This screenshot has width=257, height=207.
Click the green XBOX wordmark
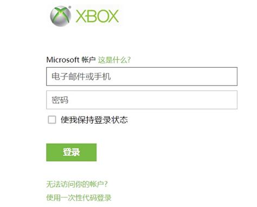(97, 16)
